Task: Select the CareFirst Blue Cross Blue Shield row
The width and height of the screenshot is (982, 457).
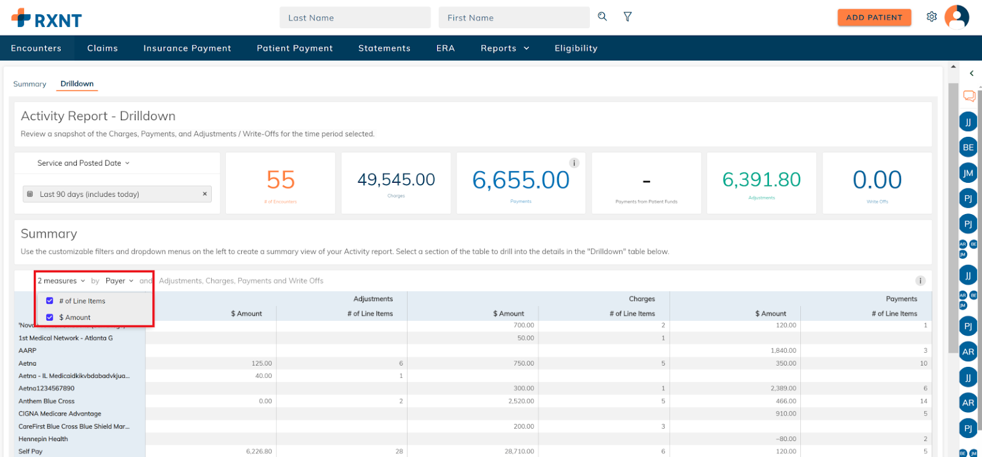Action: click(x=74, y=426)
